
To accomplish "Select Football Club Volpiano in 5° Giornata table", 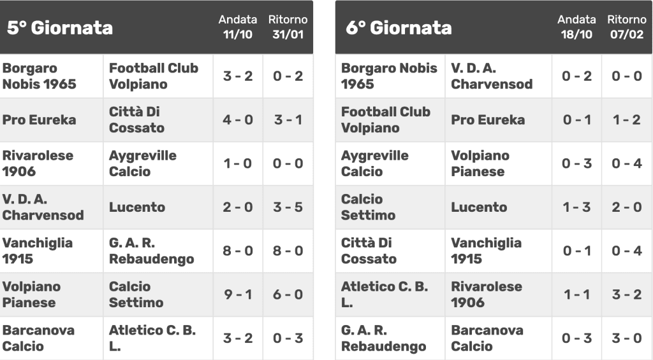I will pos(154,76).
